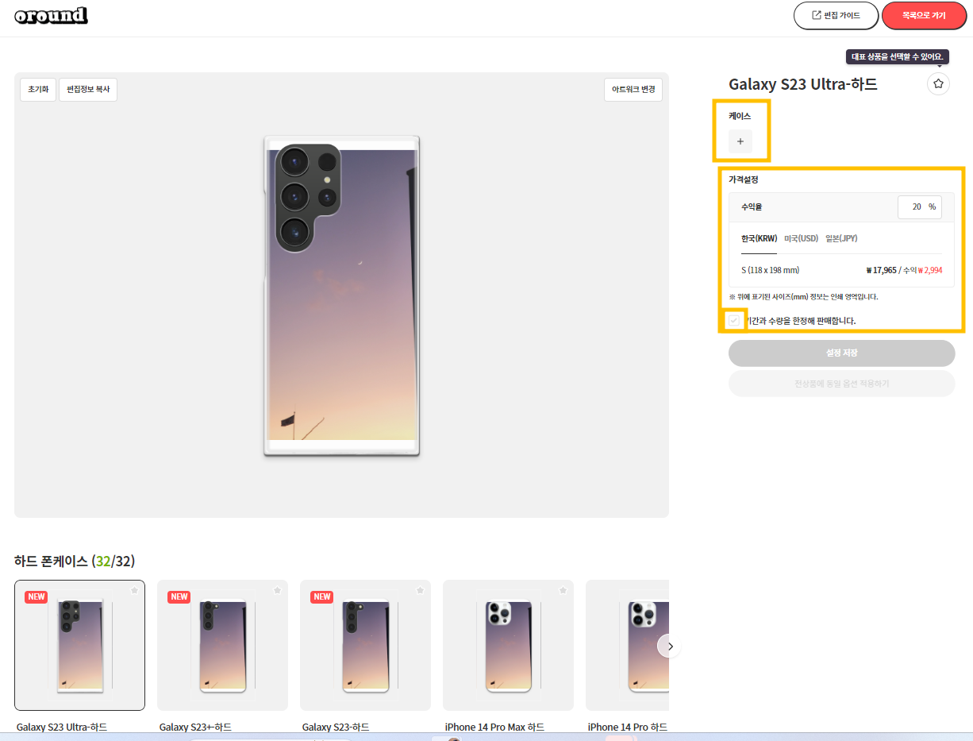Toggle limited period and quantity sale checkbox
Screen dimensions: 973x741
pyautogui.click(x=735, y=321)
